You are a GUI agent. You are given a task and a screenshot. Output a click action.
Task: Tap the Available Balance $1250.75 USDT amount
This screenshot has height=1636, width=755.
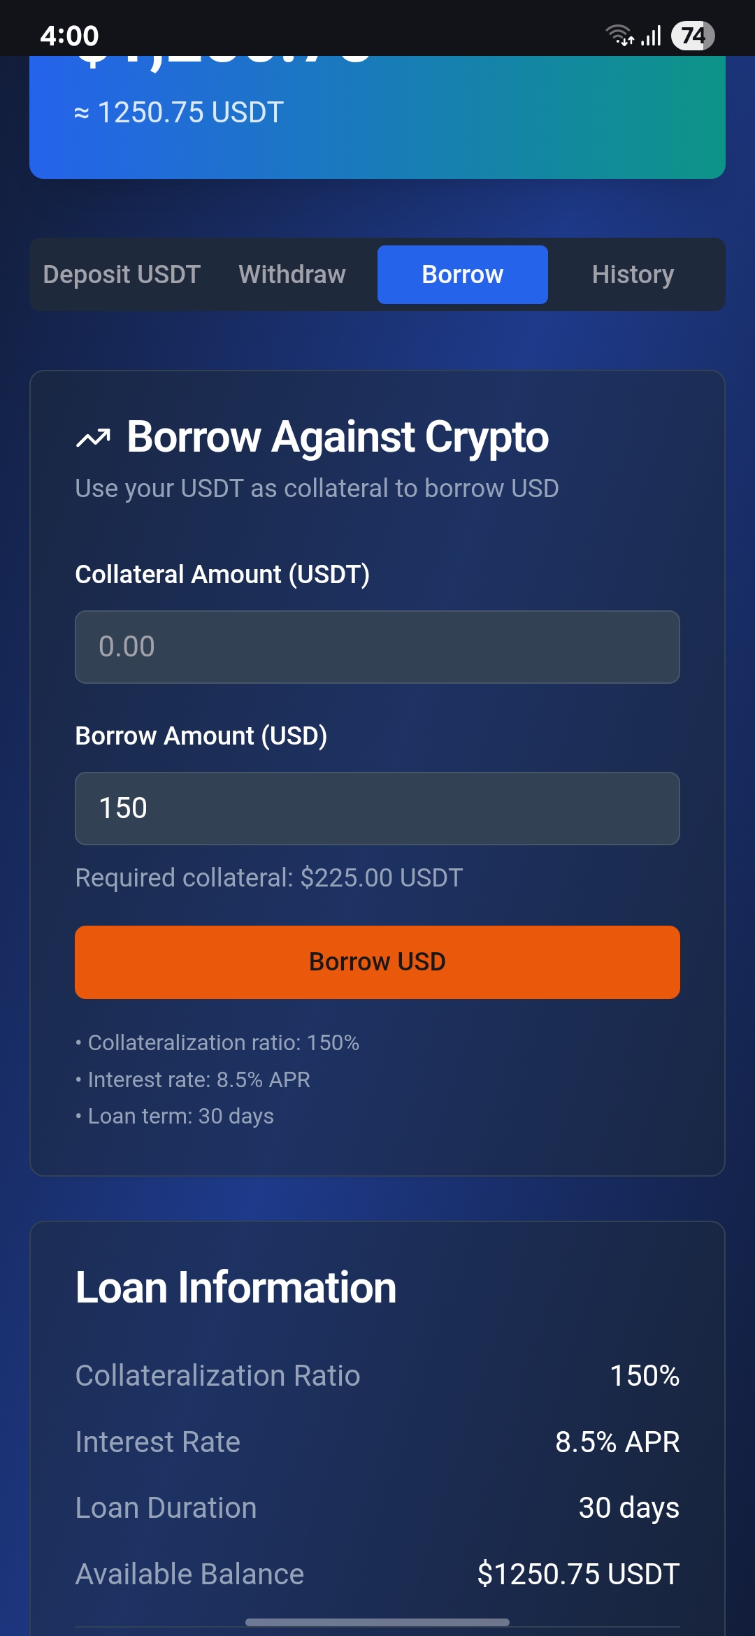pyautogui.click(x=578, y=1574)
